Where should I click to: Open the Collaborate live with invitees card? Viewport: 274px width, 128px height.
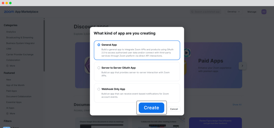[x=159, y=123]
